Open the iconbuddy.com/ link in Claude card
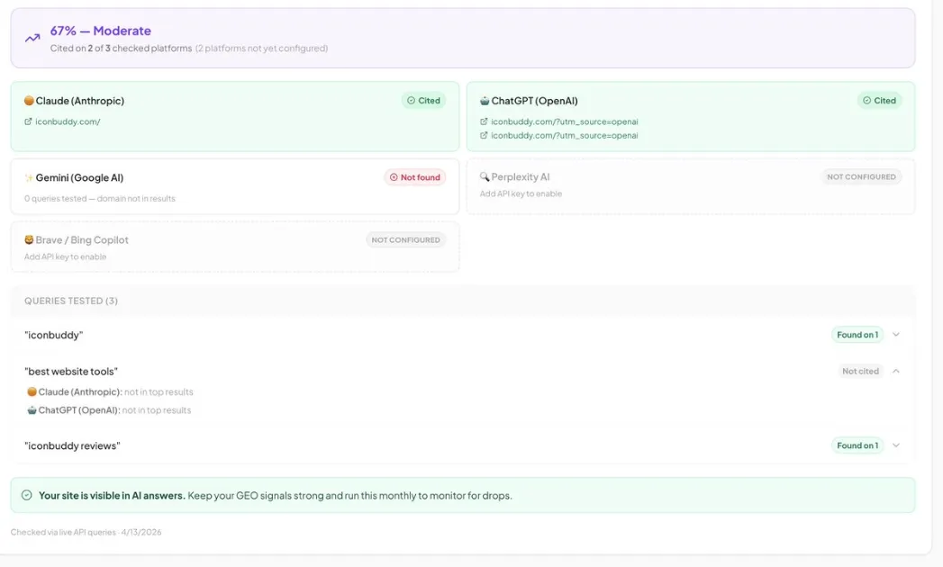This screenshot has height=567, width=943. [68, 121]
